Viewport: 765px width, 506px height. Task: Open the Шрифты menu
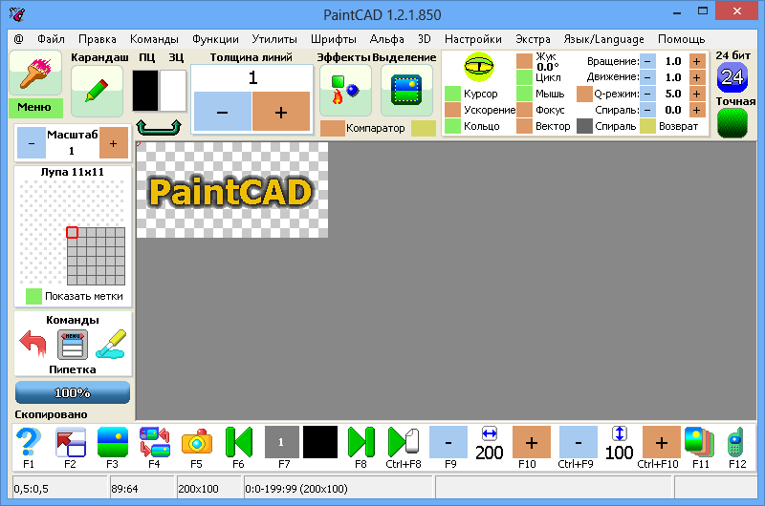pos(333,39)
